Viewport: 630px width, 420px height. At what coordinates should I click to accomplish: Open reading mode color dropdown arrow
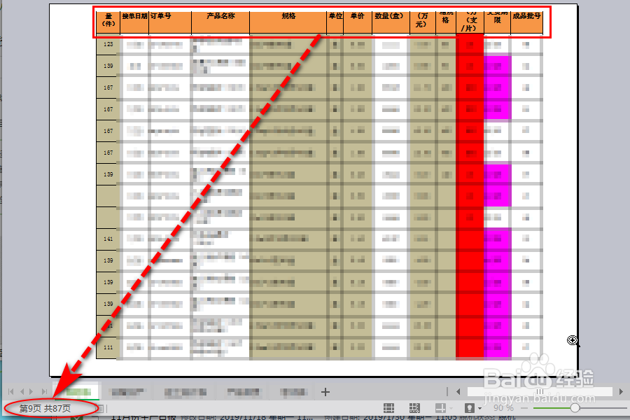coord(480,409)
